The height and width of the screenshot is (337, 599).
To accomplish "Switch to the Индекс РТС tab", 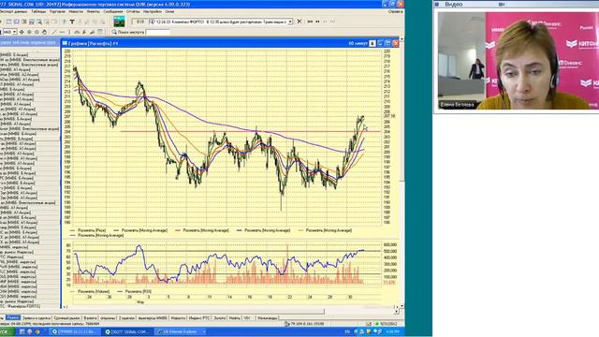I will [x=199, y=318].
